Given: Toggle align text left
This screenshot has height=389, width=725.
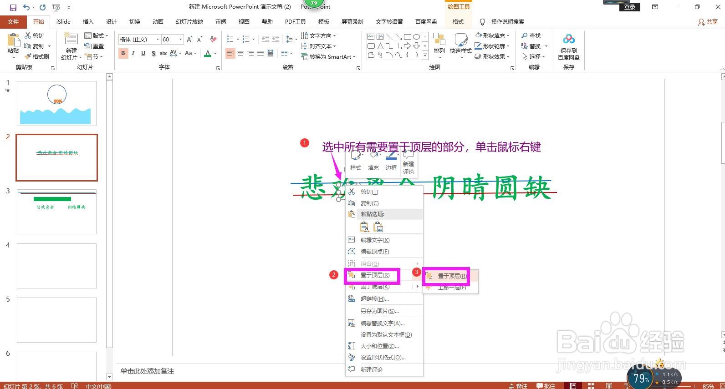Looking at the screenshot, I should tap(230, 53).
